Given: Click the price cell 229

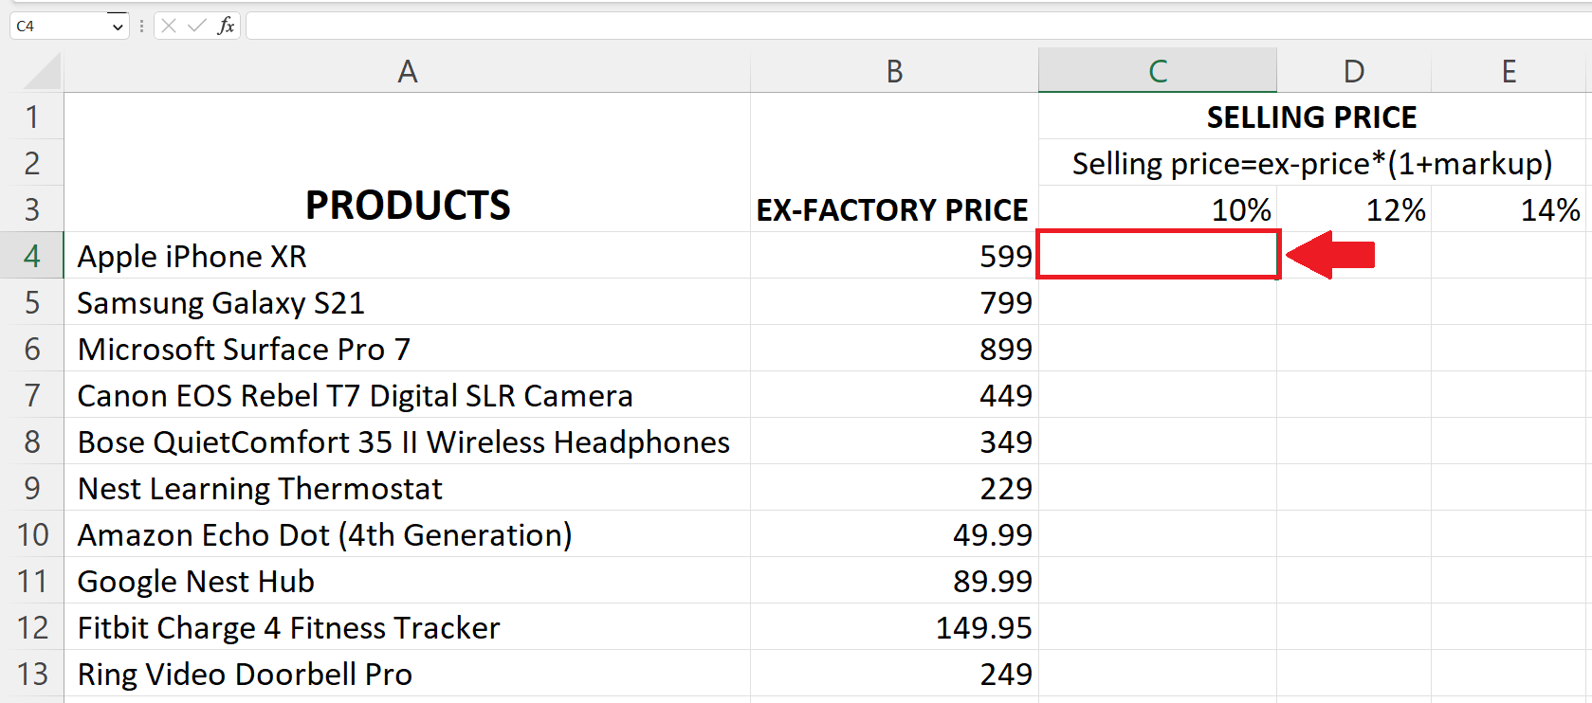Looking at the screenshot, I should click(894, 488).
